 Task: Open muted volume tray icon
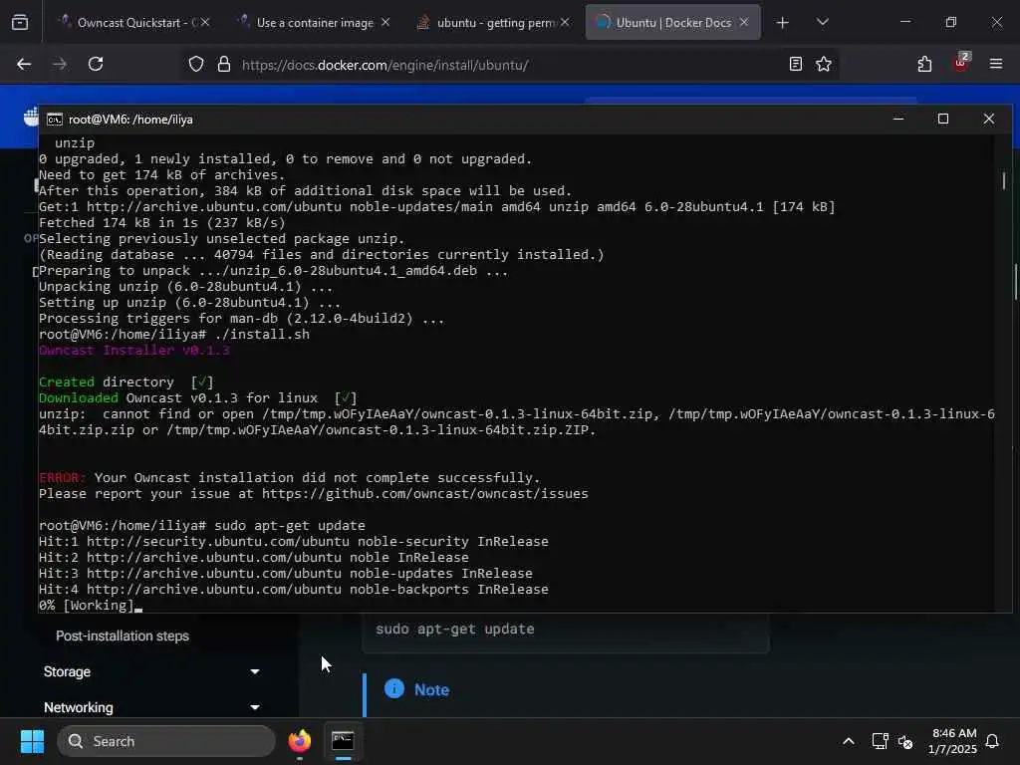(x=905, y=741)
